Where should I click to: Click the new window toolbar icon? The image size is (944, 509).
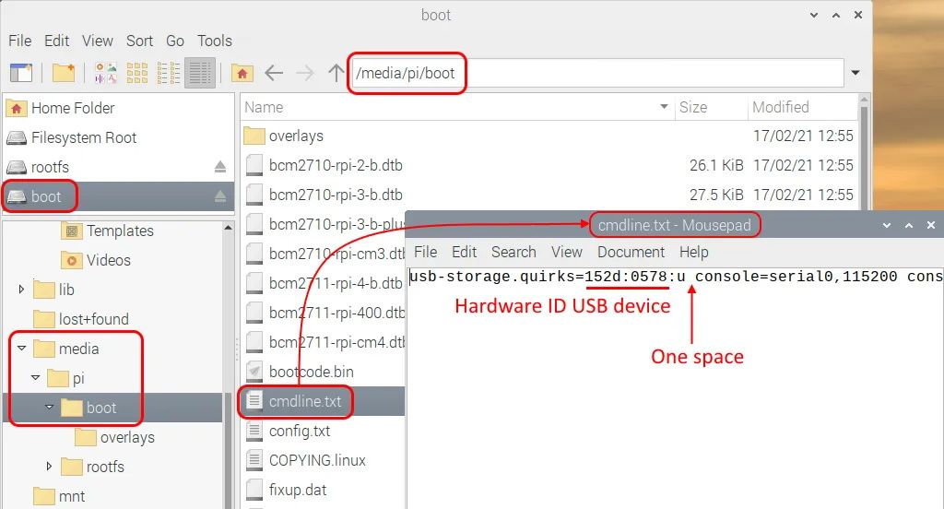[20, 73]
